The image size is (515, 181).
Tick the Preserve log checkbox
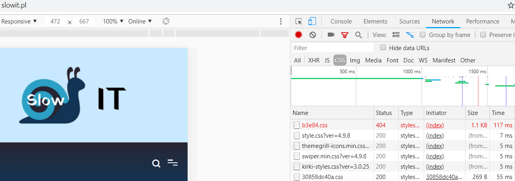coord(483,35)
